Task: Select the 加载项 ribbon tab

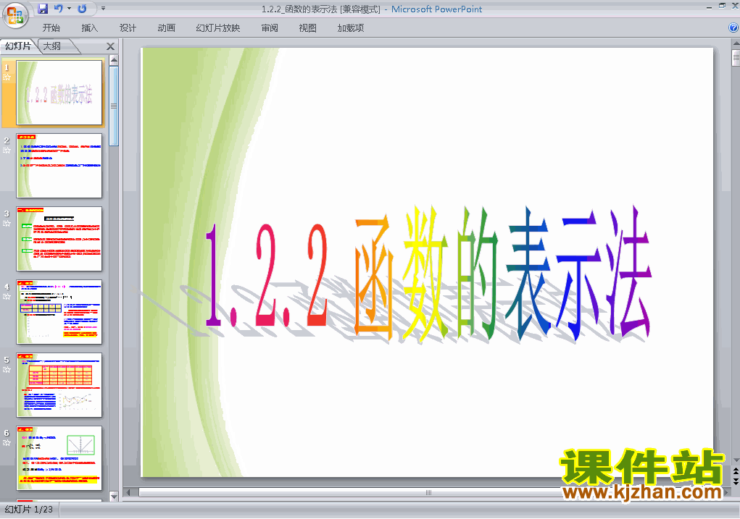Action: coord(351,28)
